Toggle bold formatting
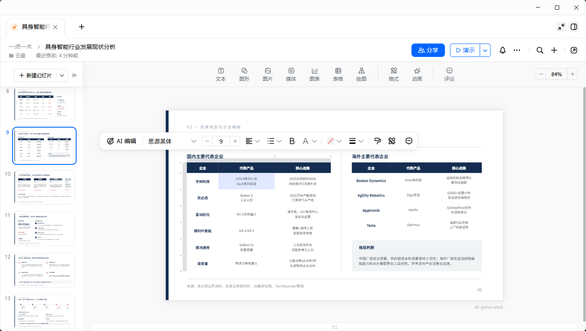The height and width of the screenshot is (331, 586). click(x=292, y=141)
